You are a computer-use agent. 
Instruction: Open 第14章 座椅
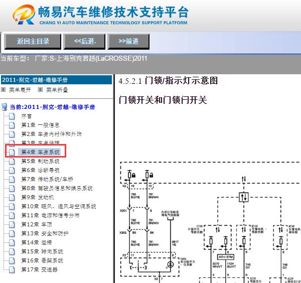pos(37,242)
